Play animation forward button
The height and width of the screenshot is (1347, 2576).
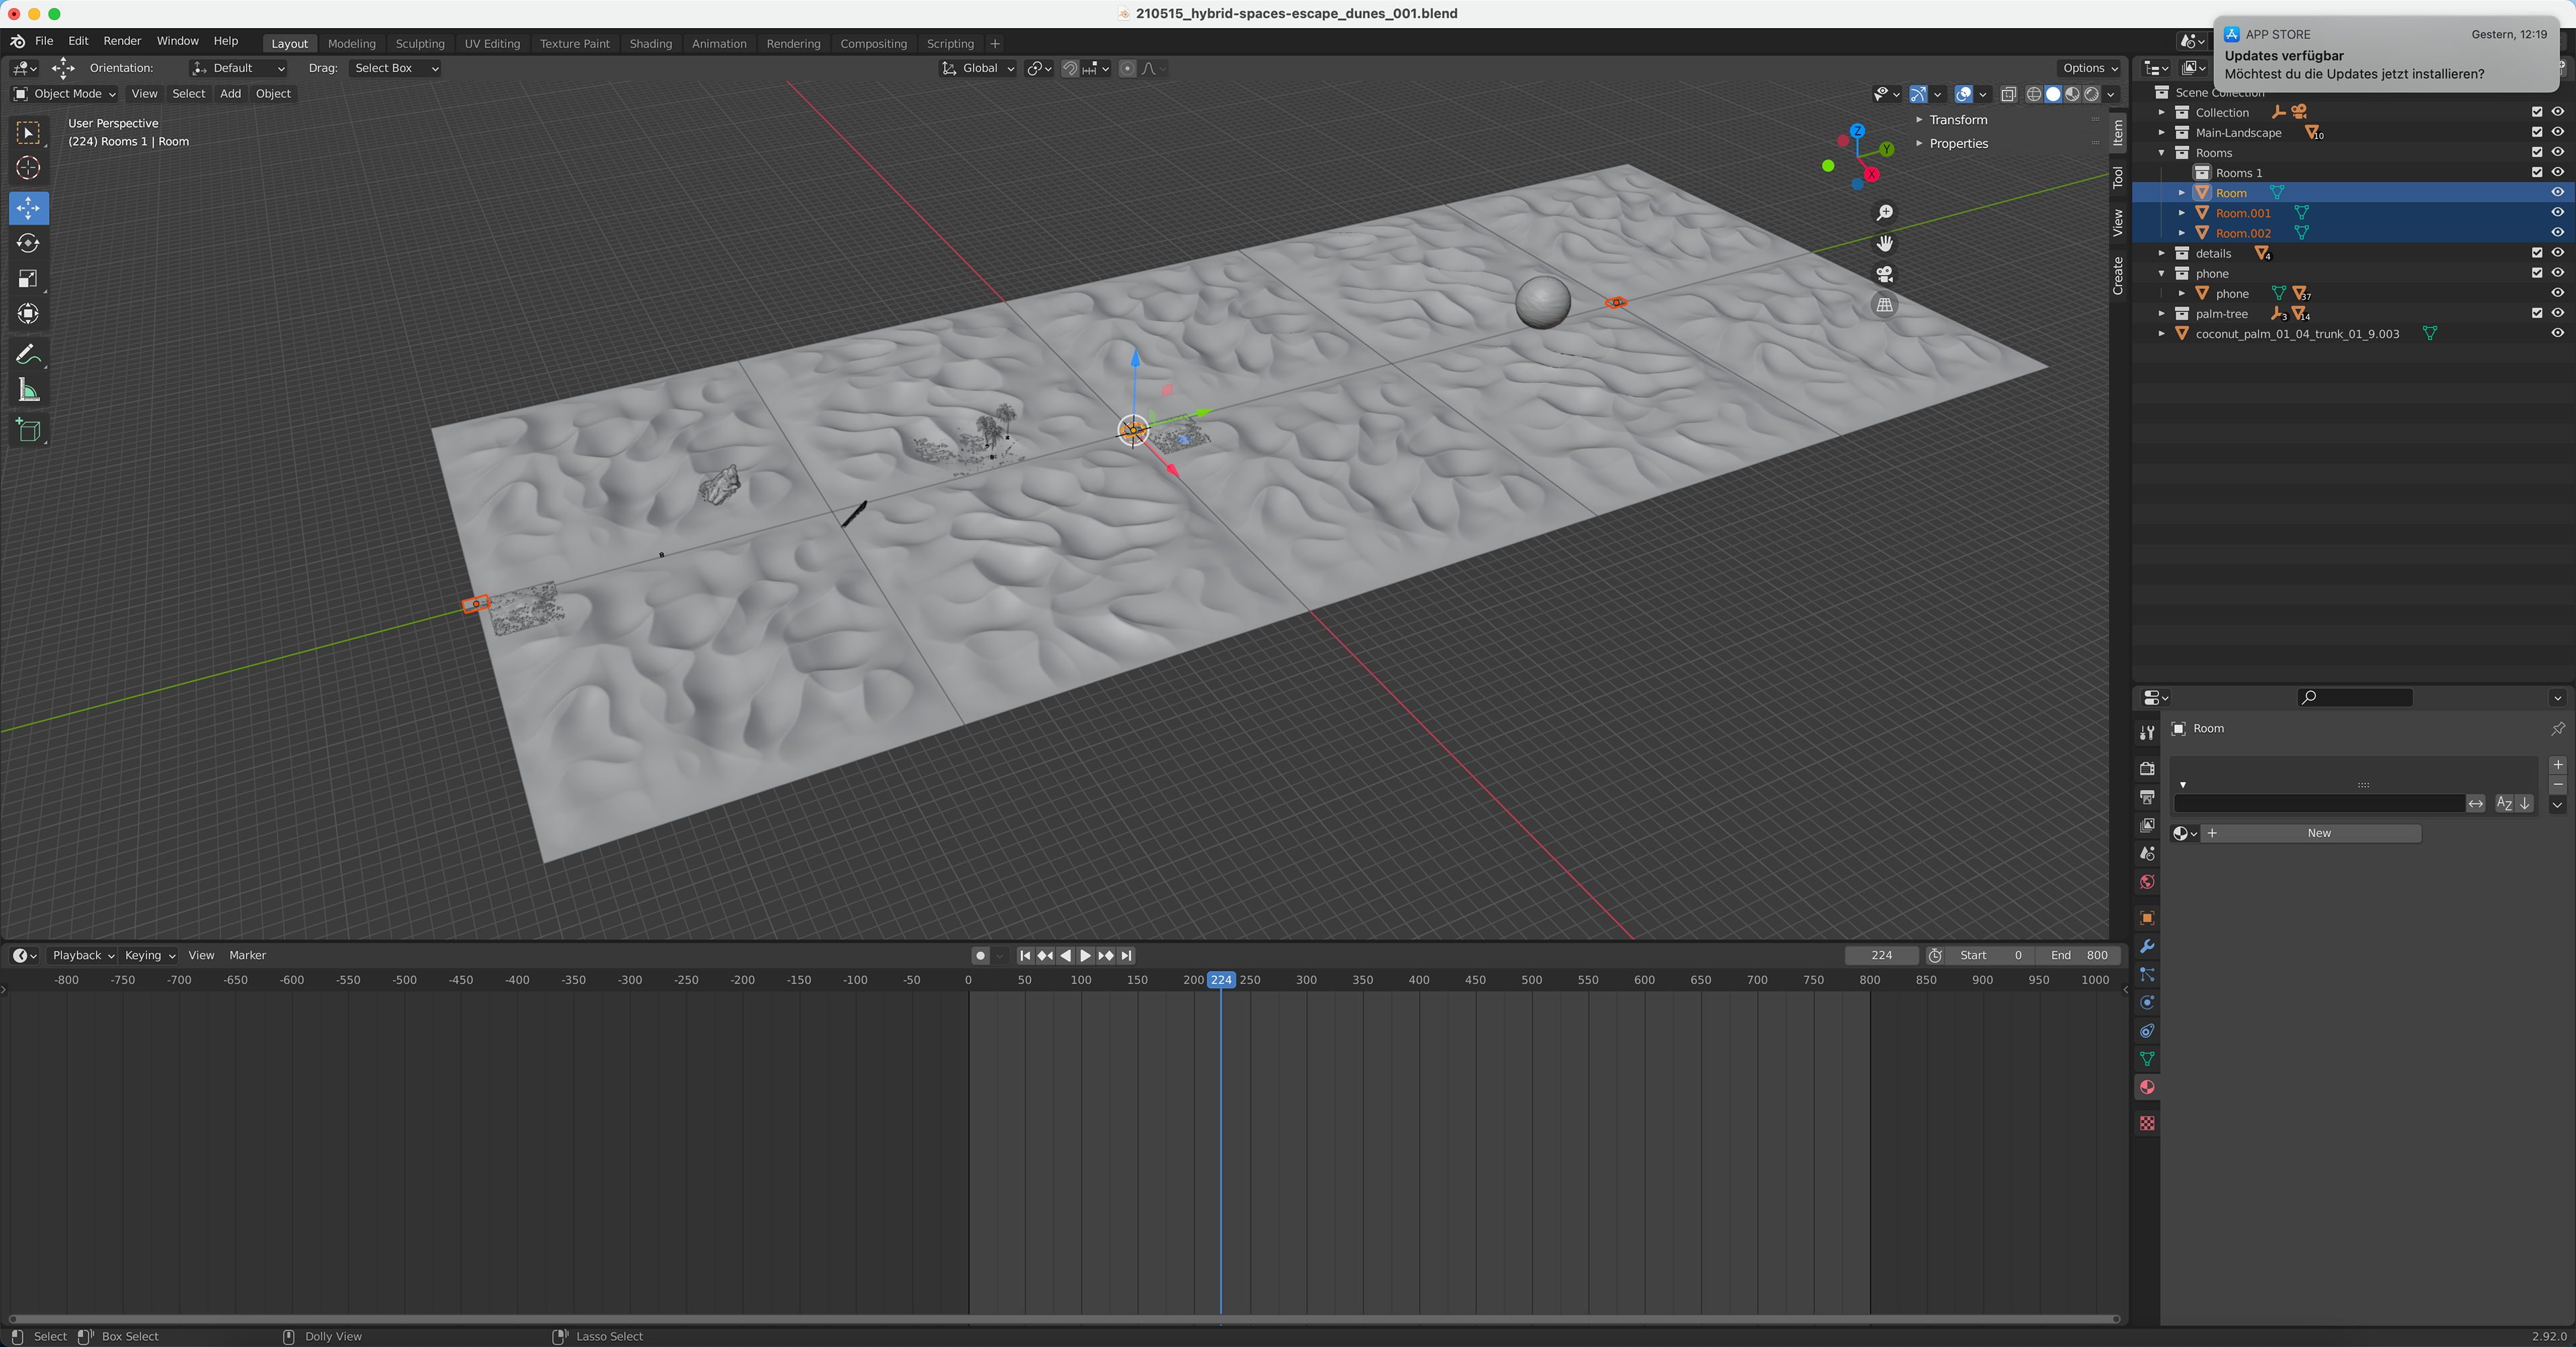(x=1085, y=955)
